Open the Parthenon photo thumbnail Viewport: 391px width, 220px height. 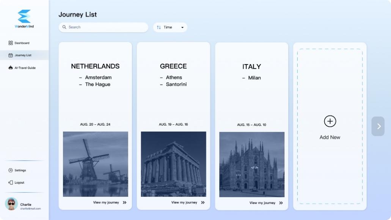point(174,164)
